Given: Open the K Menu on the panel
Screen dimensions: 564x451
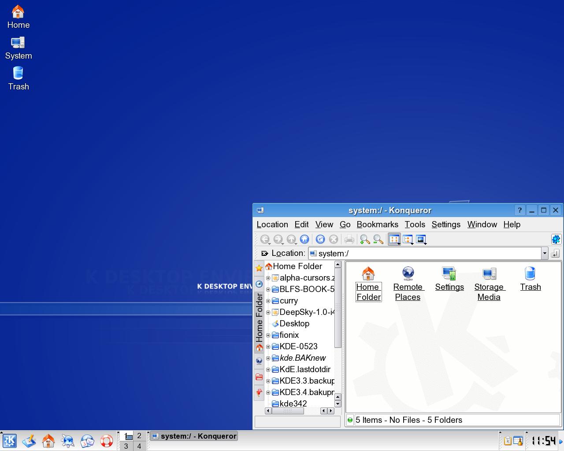Looking at the screenshot, I should 10,440.
